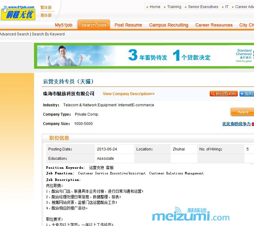
Task: Open the IT link in top bar
Action: click(x=227, y=7)
